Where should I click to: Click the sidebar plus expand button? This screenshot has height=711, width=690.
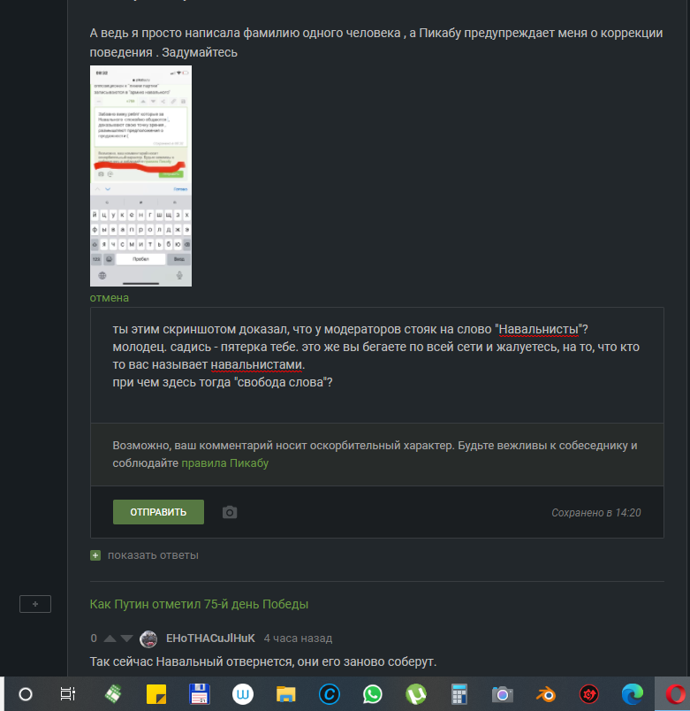pos(35,604)
